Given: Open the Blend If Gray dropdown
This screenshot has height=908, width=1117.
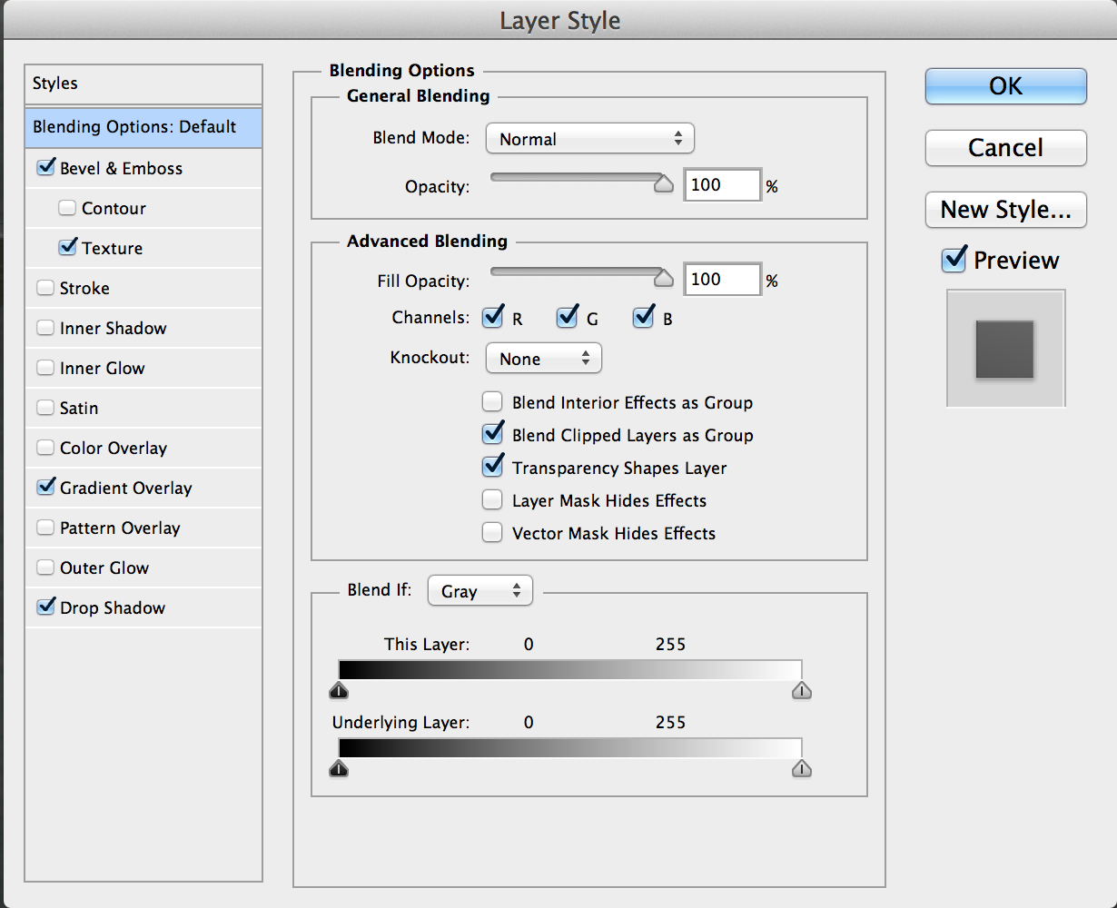Looking at the screenshot, I should 479,591.
